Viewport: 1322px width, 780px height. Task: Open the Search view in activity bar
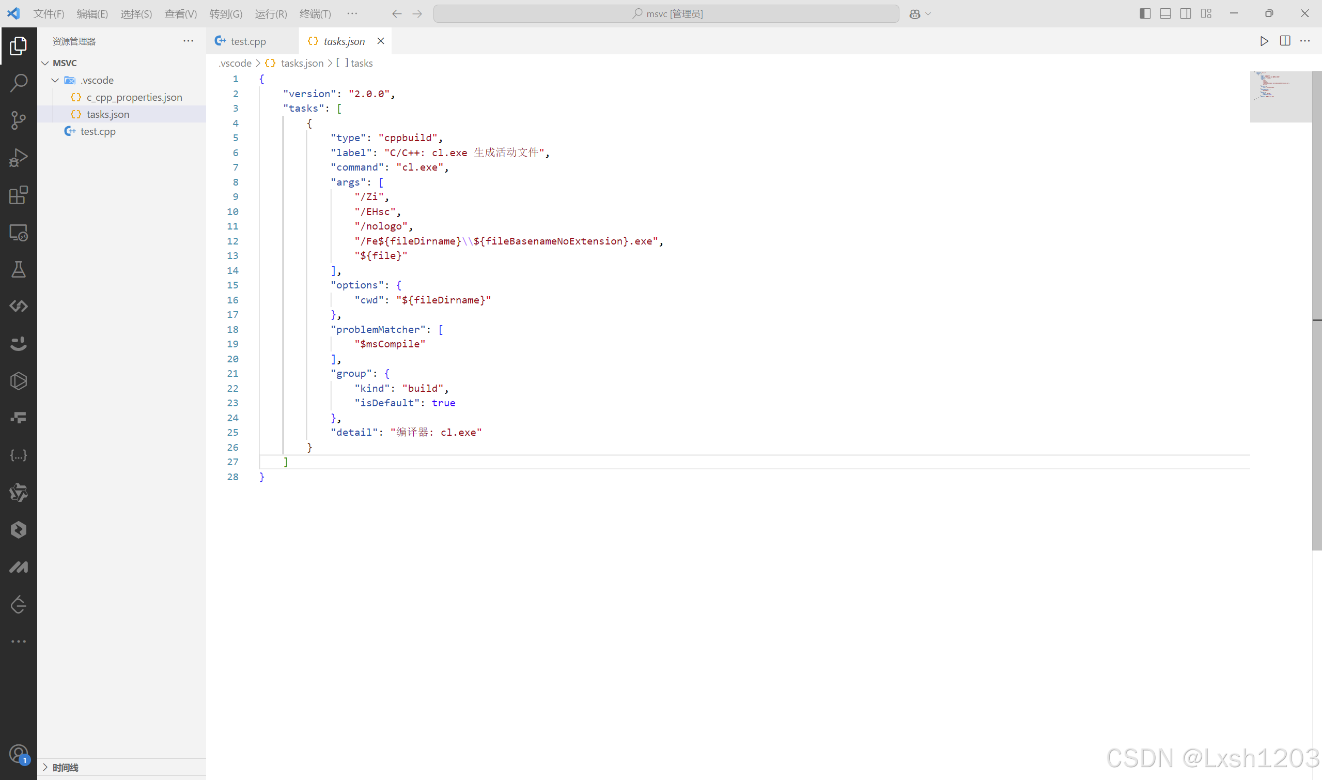[x=19, y=83]
